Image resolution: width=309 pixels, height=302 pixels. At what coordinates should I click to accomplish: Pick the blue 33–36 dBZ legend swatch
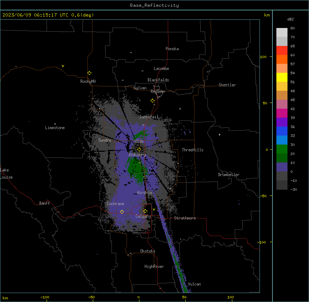282,131
